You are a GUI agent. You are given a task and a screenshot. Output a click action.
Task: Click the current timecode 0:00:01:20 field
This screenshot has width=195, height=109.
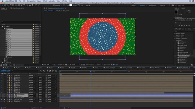5,70
